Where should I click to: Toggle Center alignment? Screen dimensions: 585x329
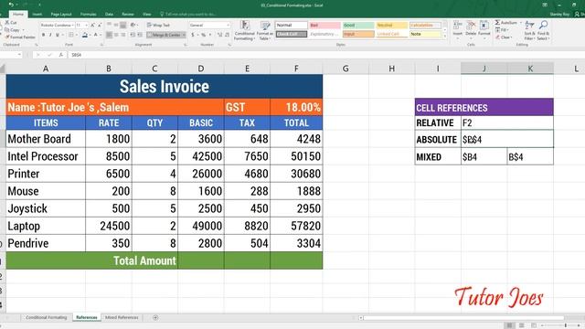pyautogui.click(x=116, y=35)
